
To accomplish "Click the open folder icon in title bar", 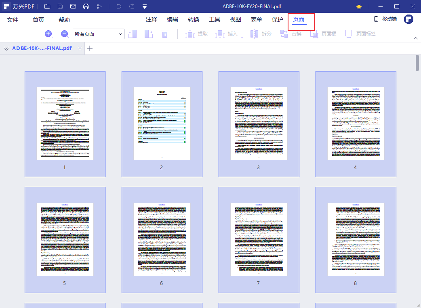I will [47, 6].
